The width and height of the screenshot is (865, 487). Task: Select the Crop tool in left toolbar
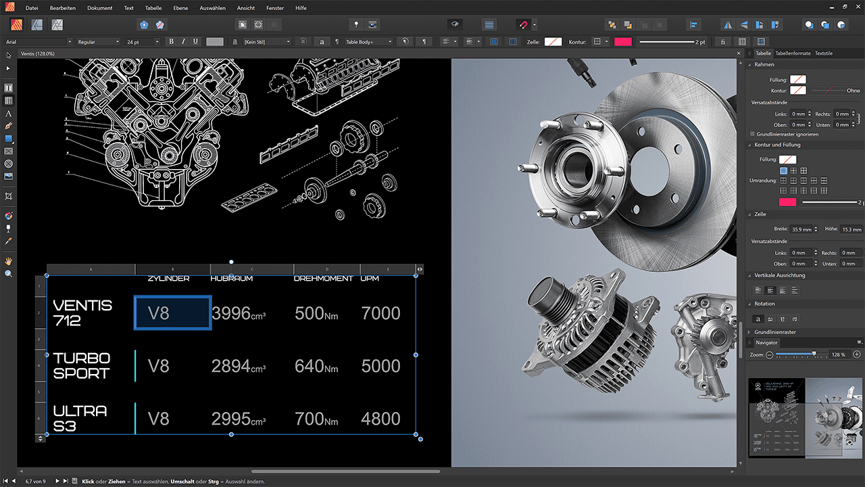point(9,195)
